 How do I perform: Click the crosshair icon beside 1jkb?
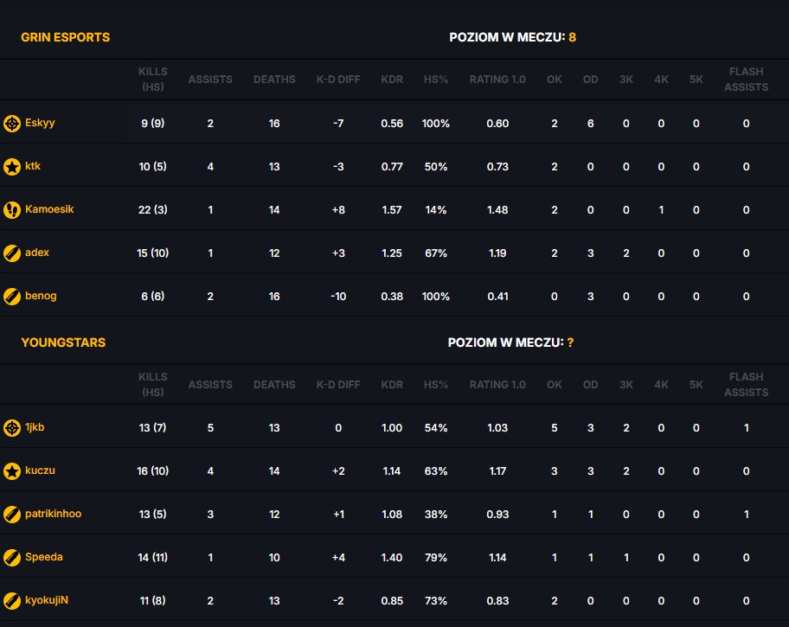(11, 428)
